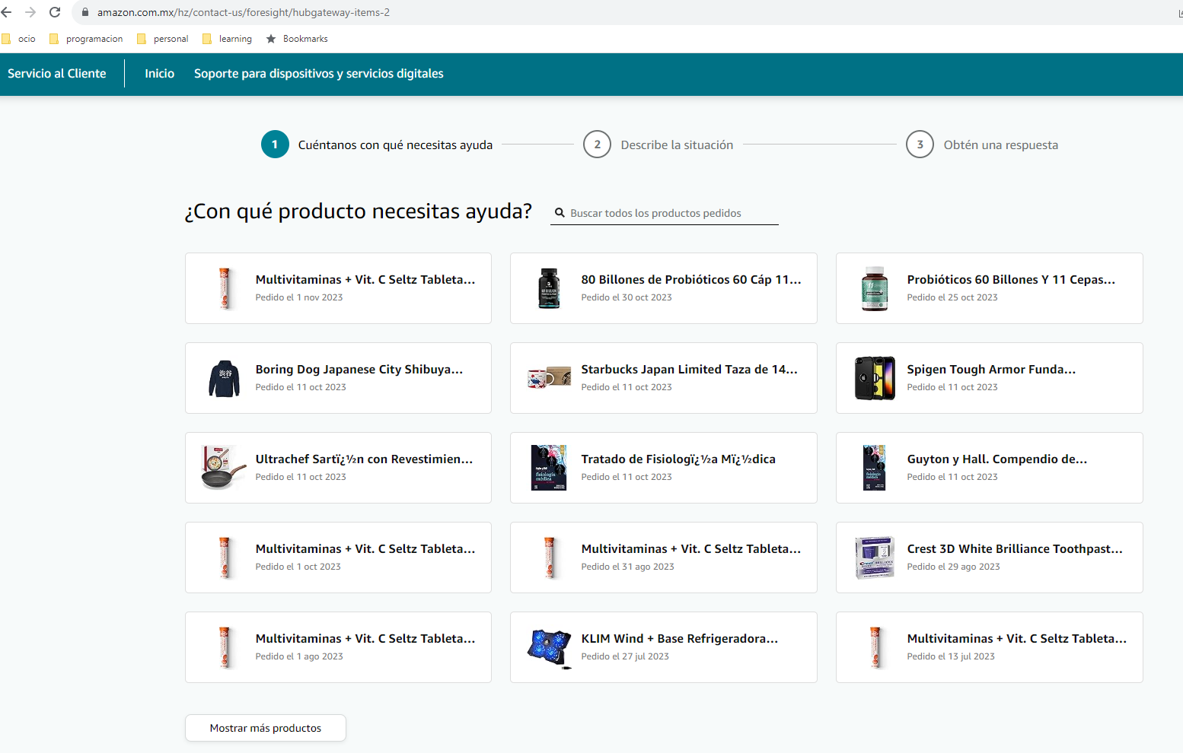1183x753 pixels.
Task: Click the magnifier icon in product search
Action: 560,213
